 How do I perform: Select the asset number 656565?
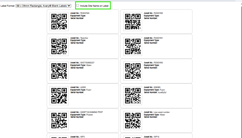point(157,87)
